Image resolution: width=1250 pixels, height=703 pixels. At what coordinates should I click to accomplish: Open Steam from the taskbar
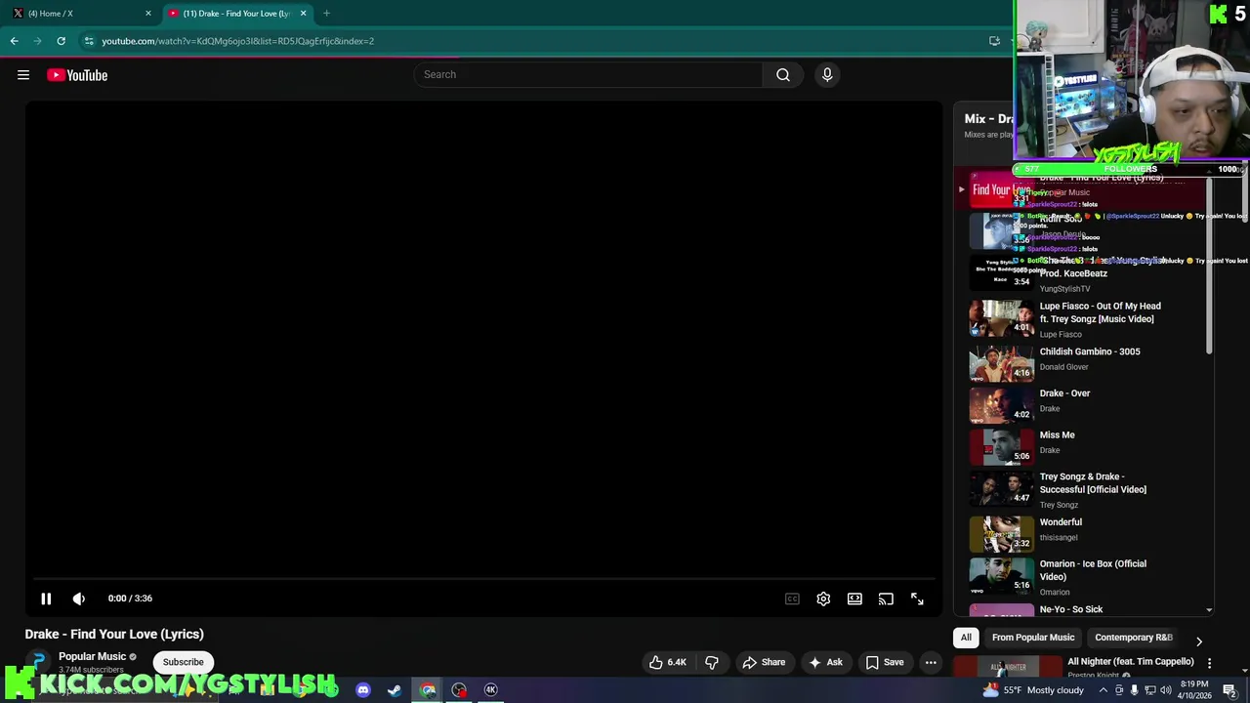(x=395, y=690)
